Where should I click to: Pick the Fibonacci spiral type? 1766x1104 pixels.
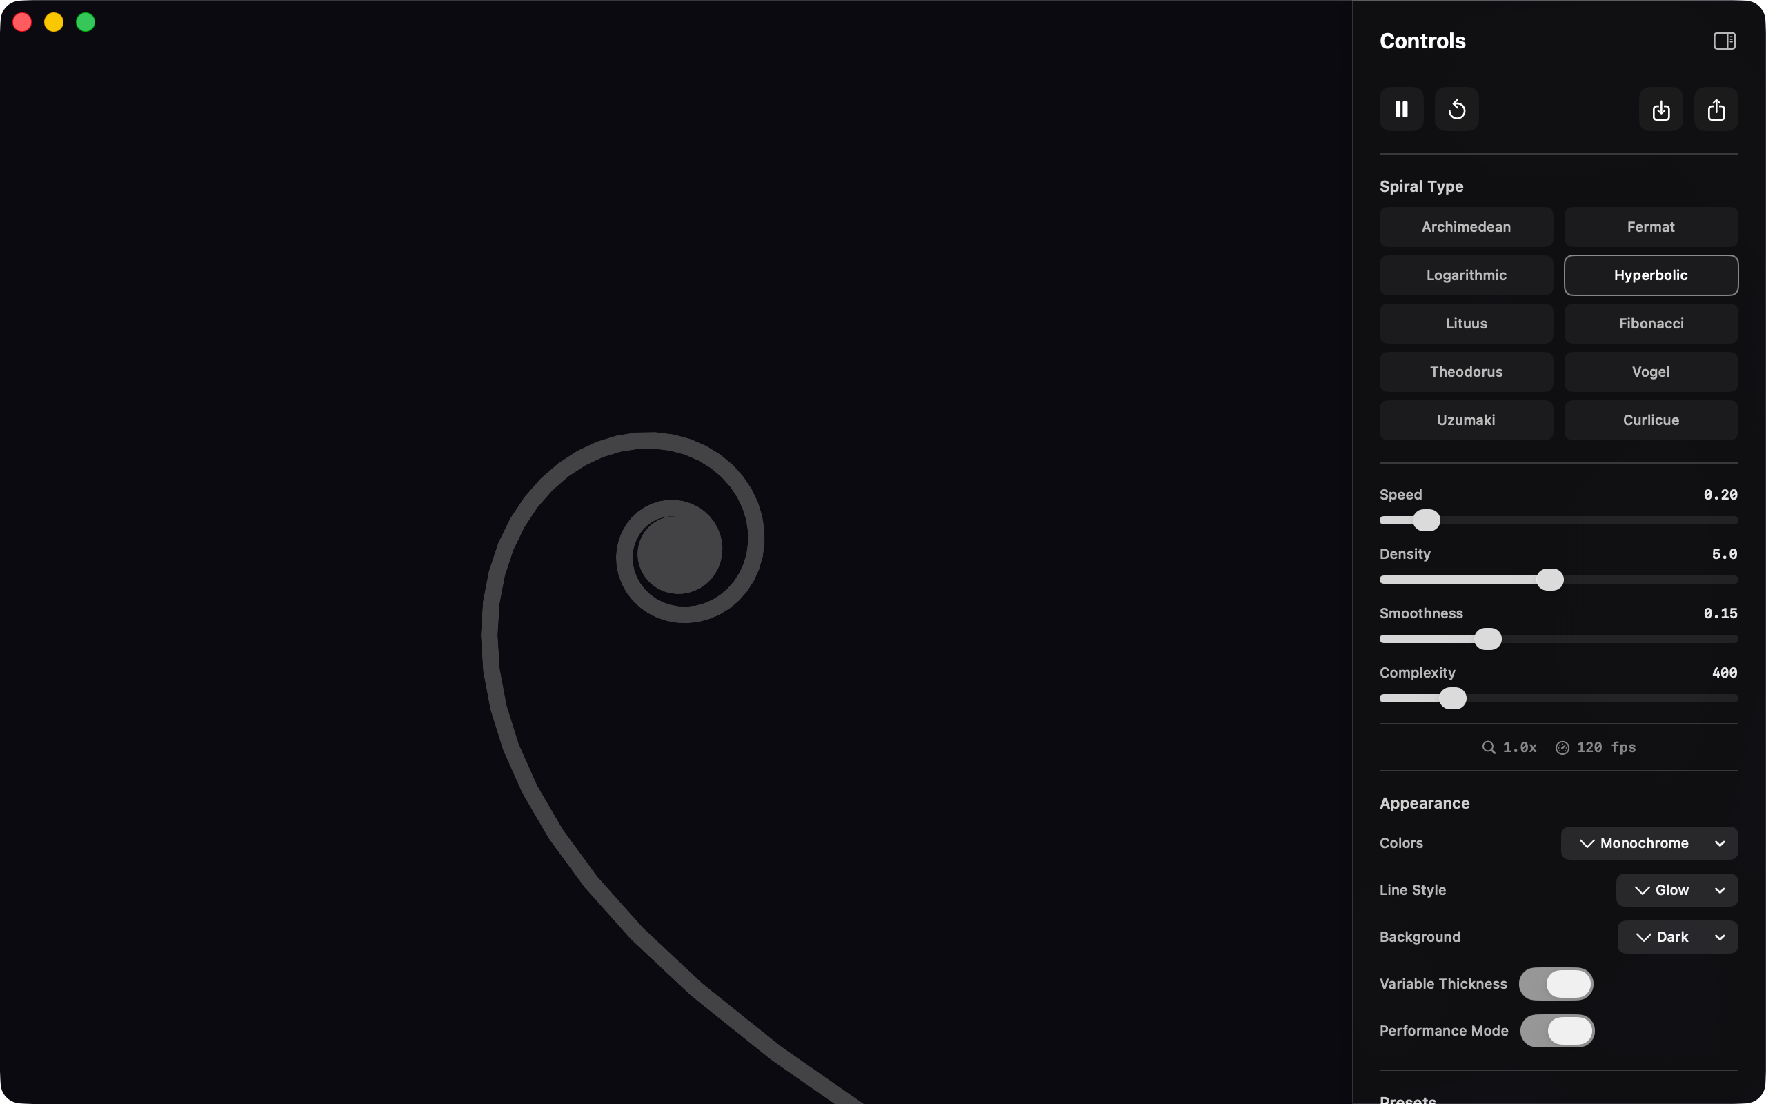1651,324
